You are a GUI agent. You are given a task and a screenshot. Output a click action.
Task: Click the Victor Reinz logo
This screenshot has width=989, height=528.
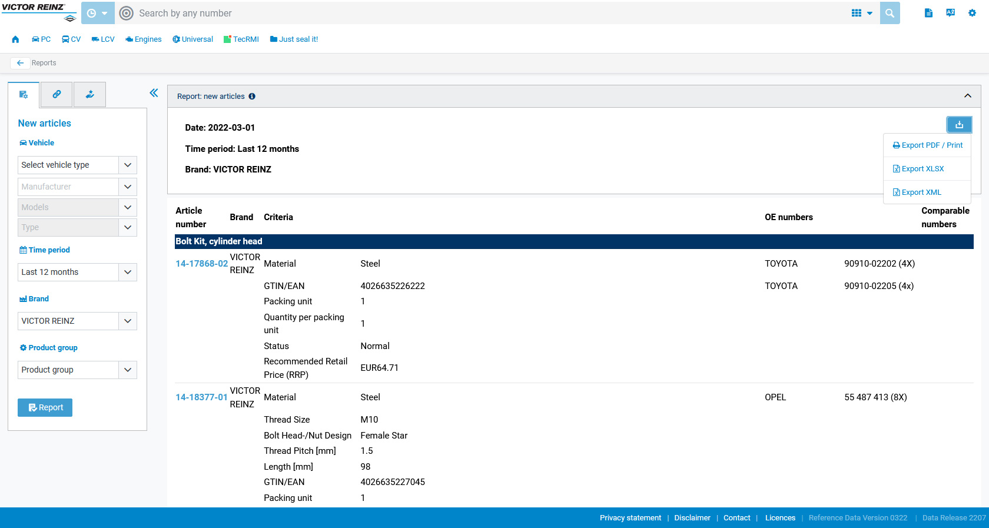39,12
